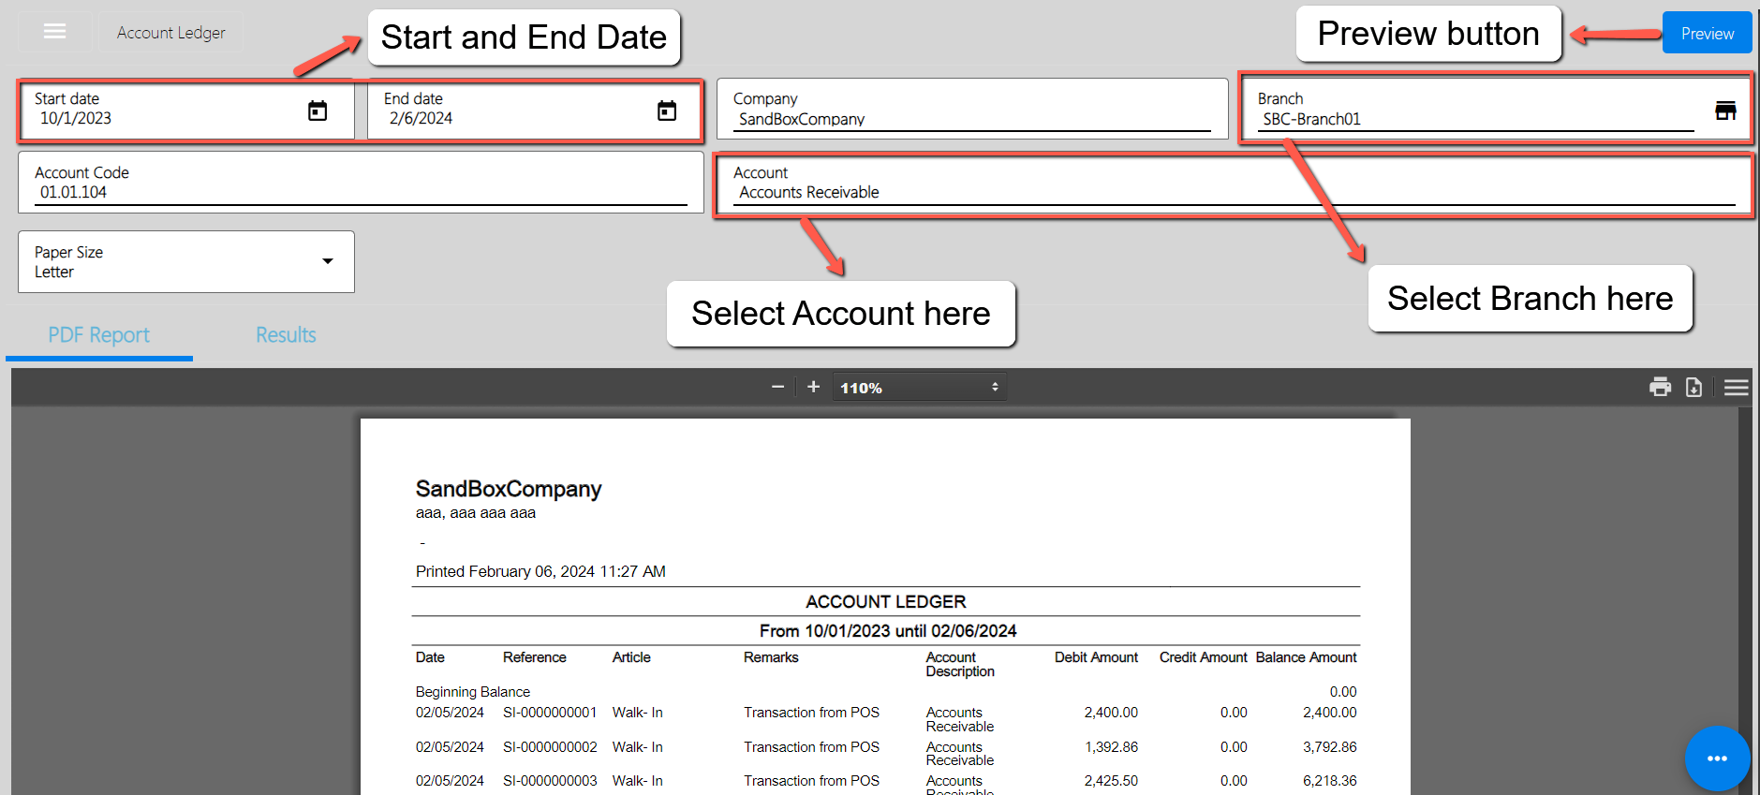This screenshot has width=1760, height=795.
Task: Click the Remarks column header
Action: pyautogui.click(x=771, y=657)
